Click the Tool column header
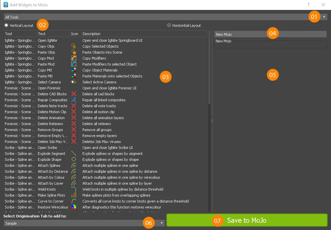The height and width of the screenshot is (230, 331). (x=20, y=34)
